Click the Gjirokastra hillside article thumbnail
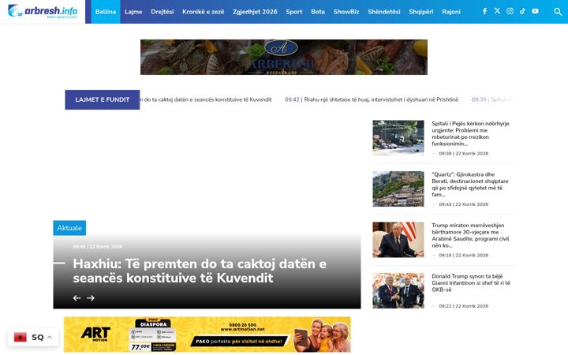 tap(398, 189)
